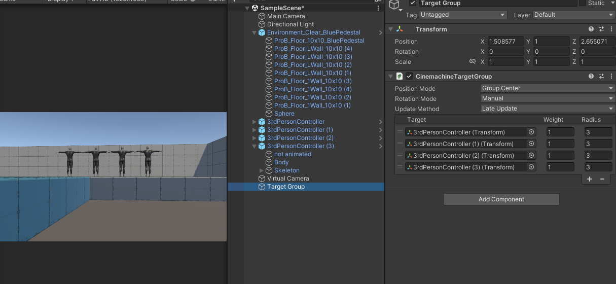Screen dimensions: 616x284
Task: Open Position Mode dropdown
Action: coord(548,88)
